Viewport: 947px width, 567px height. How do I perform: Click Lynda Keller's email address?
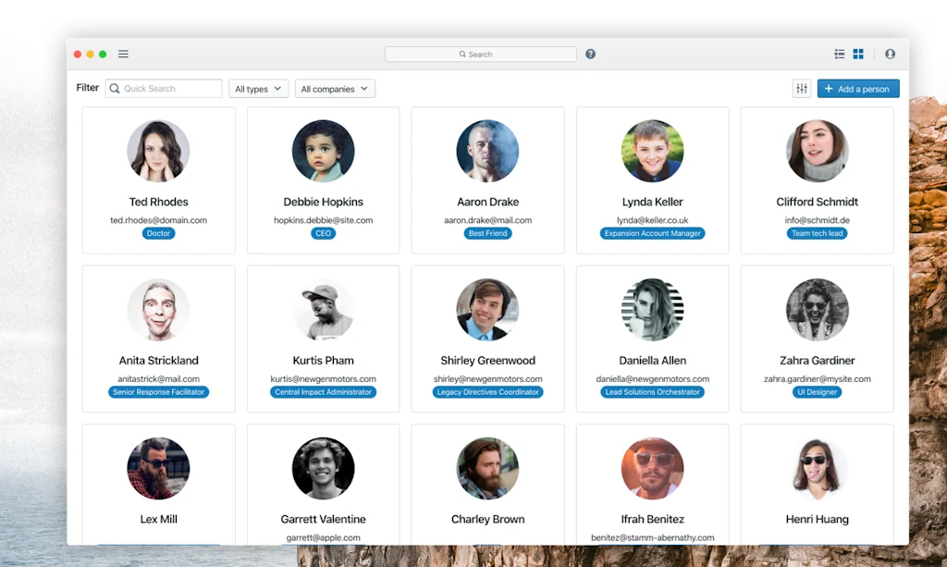tap(652, 220)
